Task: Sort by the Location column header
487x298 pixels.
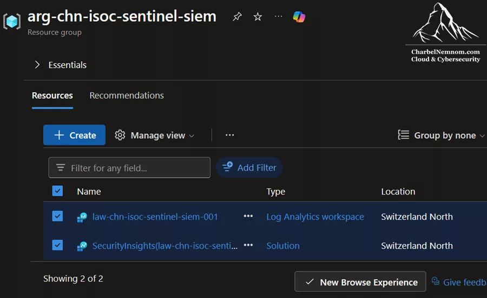Action: click(398, 192)
